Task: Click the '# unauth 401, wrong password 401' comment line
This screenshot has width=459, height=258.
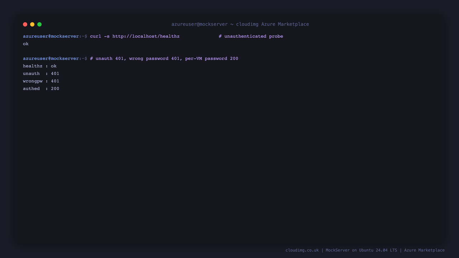Action: point(164,58)
